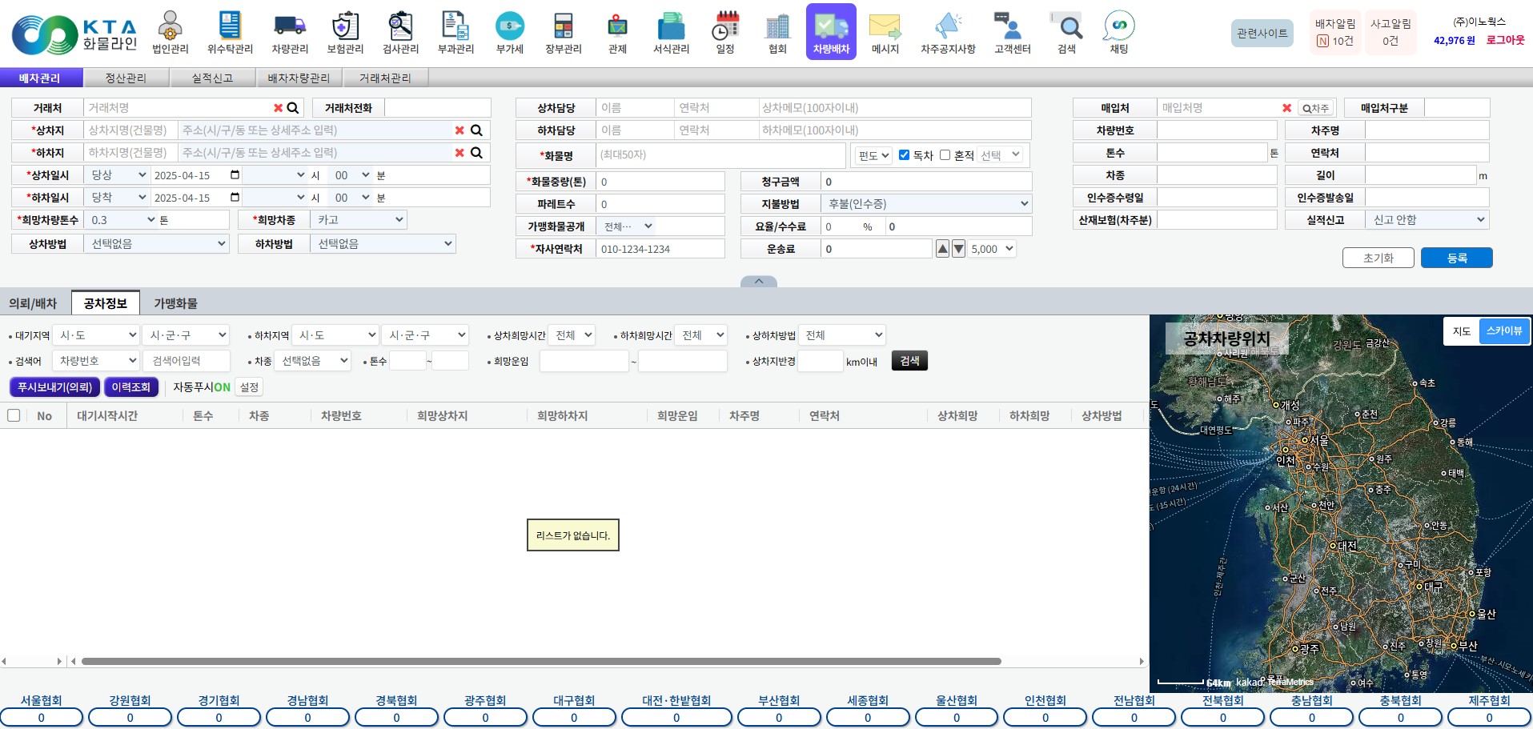Screen dimensions: 1533x729
Task: Expand the 지불방법 dropdown
Action: [927, 204]
